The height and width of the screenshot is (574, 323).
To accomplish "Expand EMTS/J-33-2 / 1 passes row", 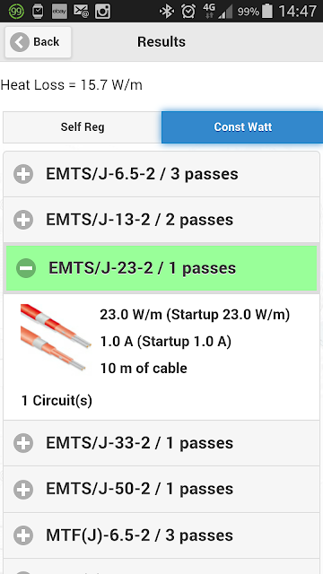I will coord(161,443).
